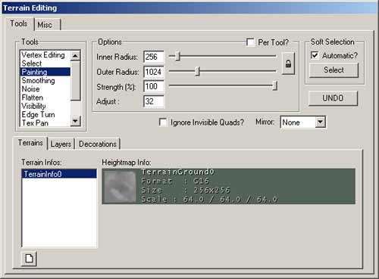Open the Mirror dropdown

click(320, 122)
